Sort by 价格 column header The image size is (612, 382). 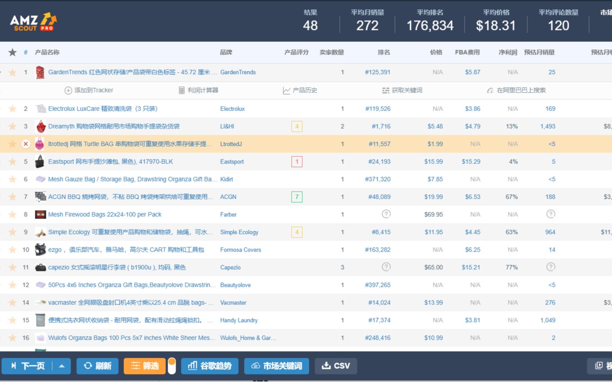(x=436, y=52)
